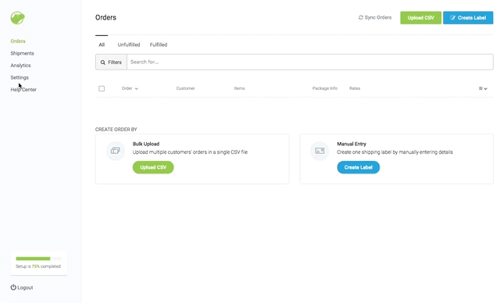
Task: Click the Filters button
Action: (111, 62)
